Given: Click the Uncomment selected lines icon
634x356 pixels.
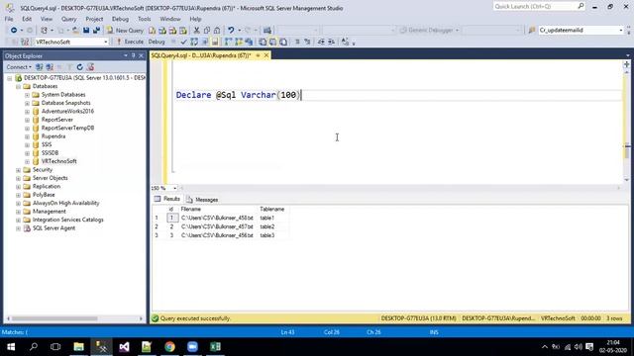Looking at the screenshot, I should click(307, 42).
